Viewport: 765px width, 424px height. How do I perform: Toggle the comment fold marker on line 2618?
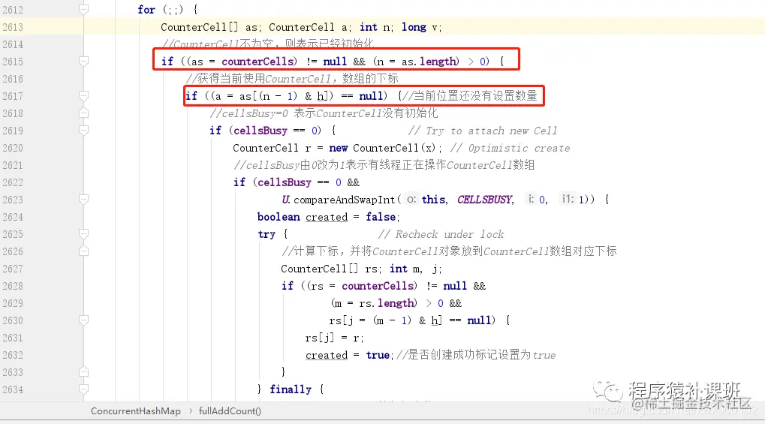[x=84, y=113]
